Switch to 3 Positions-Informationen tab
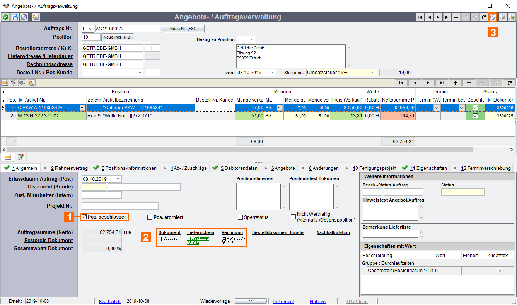517x305 pixels. (x=126, y=168)
